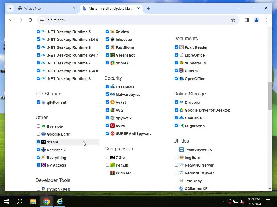Check the Python x64 3 checkbox
Image resolution: width=277 pixels, height=207 pixels.
pyautogui.click(x=38, y=189)
